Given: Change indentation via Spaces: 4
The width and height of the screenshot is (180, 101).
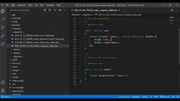Looking at the screenshot, I should coord(136,97).
